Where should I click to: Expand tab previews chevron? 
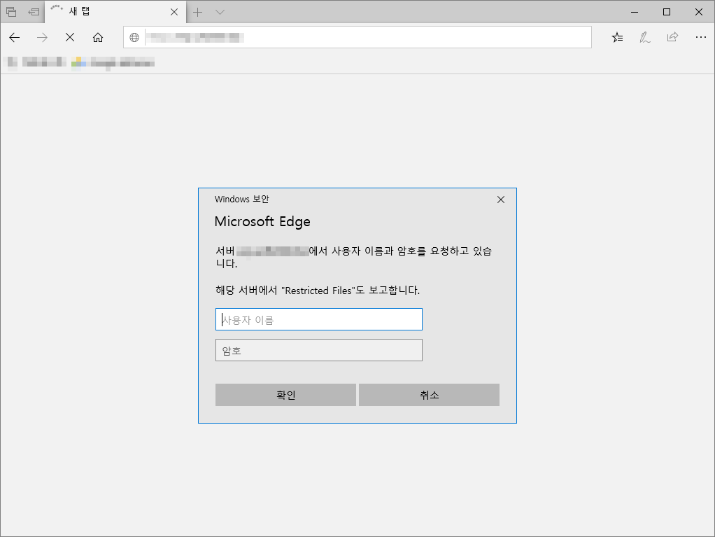tap(220, 13)
